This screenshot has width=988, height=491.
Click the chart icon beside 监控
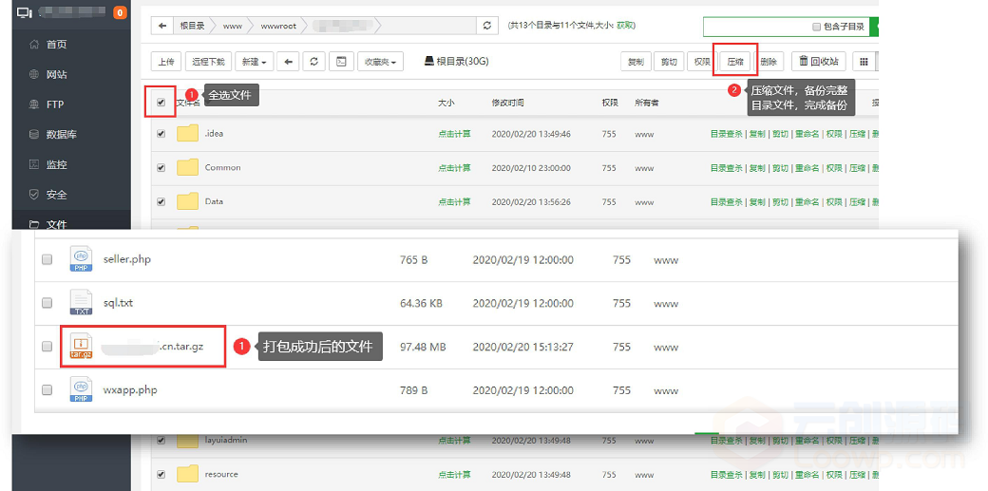34,164
